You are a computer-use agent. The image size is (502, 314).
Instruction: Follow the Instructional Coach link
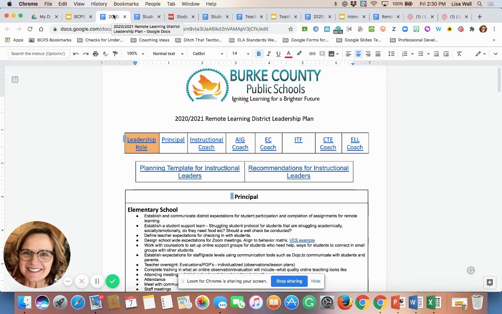(207, 143)
